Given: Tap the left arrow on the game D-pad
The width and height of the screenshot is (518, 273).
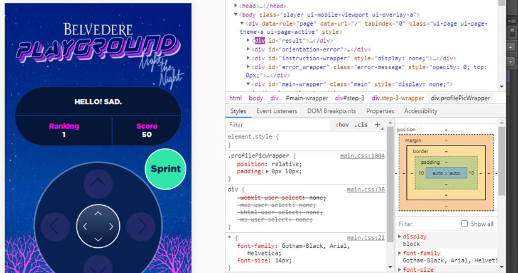Looking at the screenshot, I should tap(55, 227).
